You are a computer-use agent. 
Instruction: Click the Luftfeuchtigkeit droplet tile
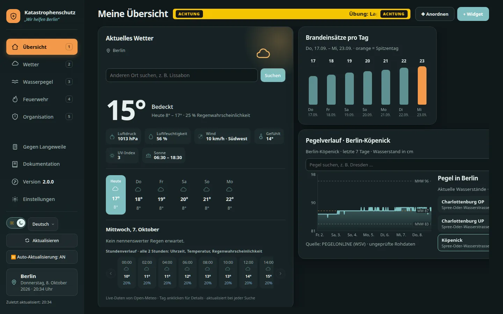point(168,136)
